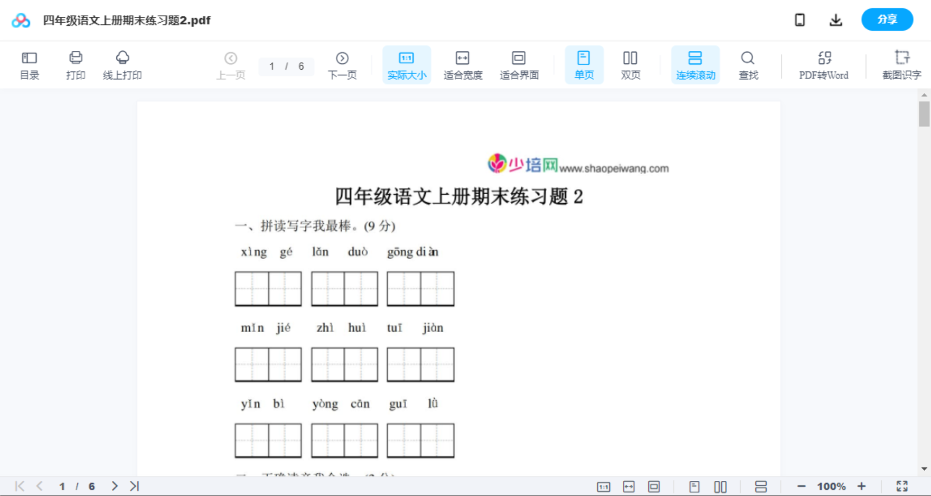Select 适合界面 fit page mode
931x496 pixels.
click(519, 64)
